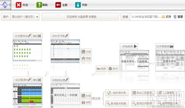Screen dimensions: 185x108
Task: Open data file with 打开 folder icon
Action: click(163, 17)
